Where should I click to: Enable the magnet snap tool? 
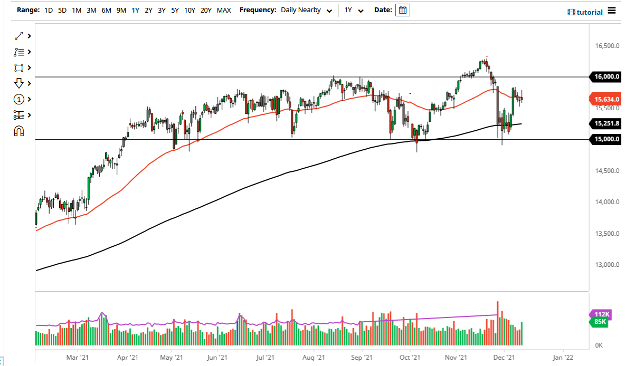pos(18,130)
